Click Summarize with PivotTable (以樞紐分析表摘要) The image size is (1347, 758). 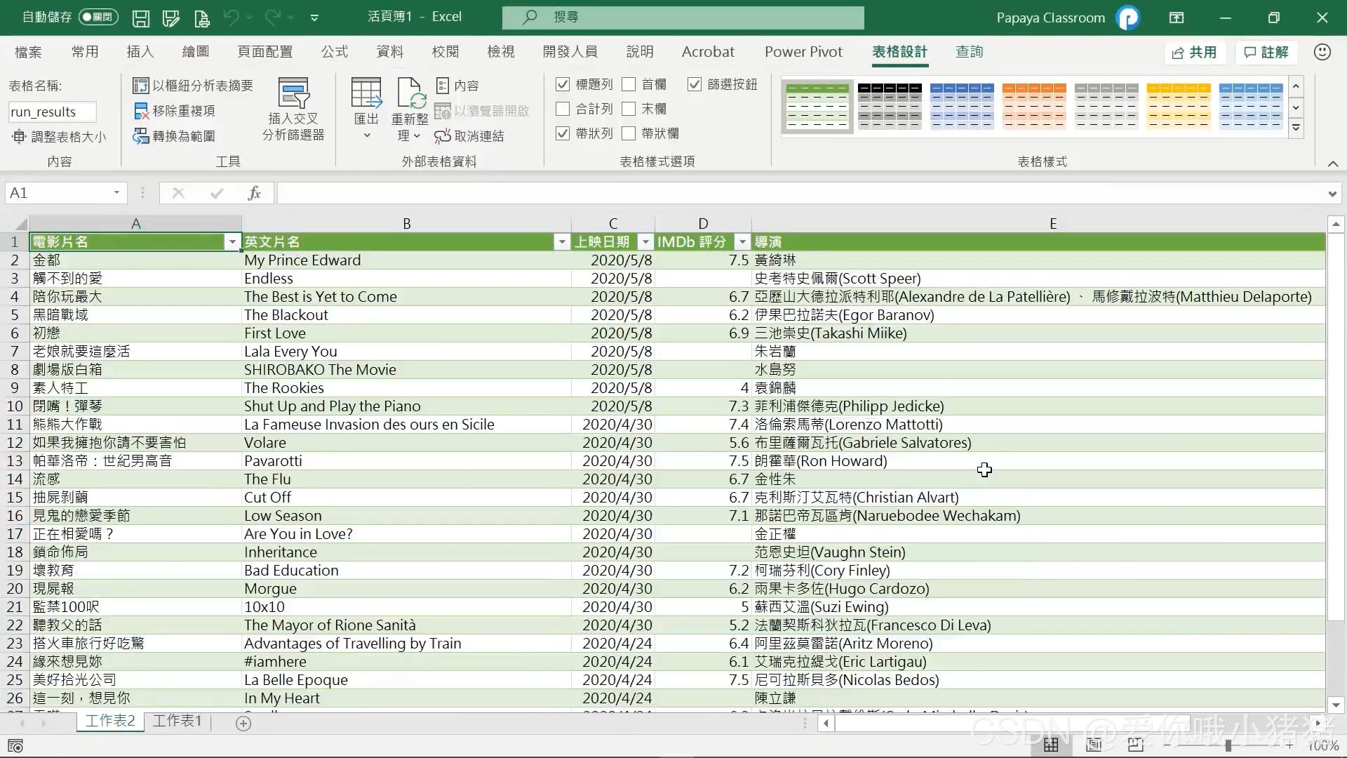click(x=193, y=86)
